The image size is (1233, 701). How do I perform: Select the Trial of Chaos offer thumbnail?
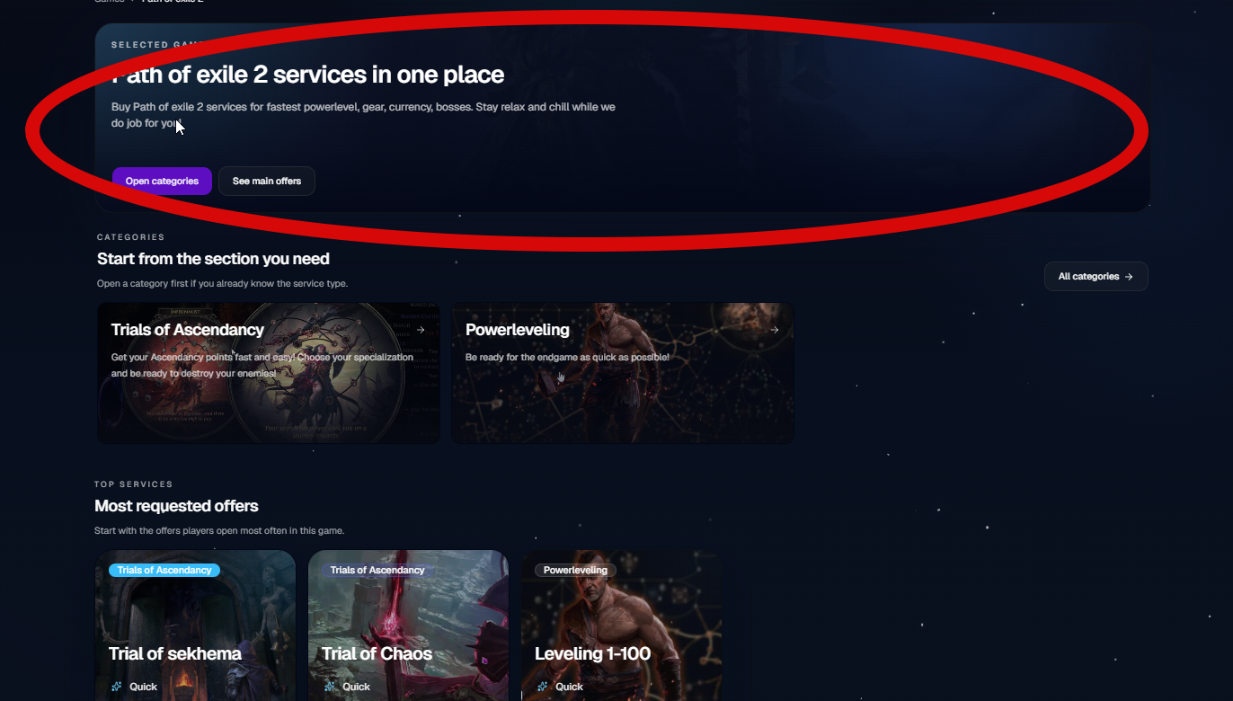coord(409,626)
